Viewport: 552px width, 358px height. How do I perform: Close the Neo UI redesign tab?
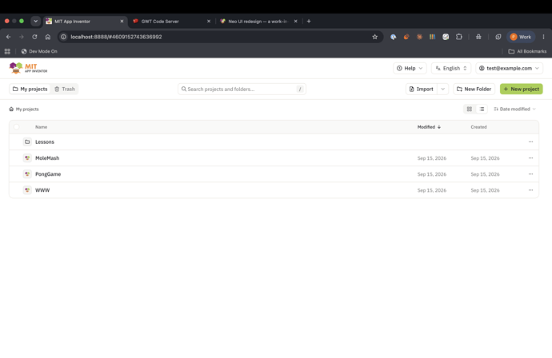pos(296,21)
